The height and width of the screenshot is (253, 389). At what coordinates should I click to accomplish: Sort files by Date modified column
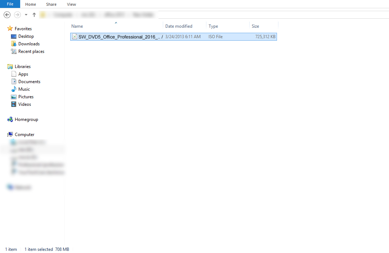click(x=179, y=26)
